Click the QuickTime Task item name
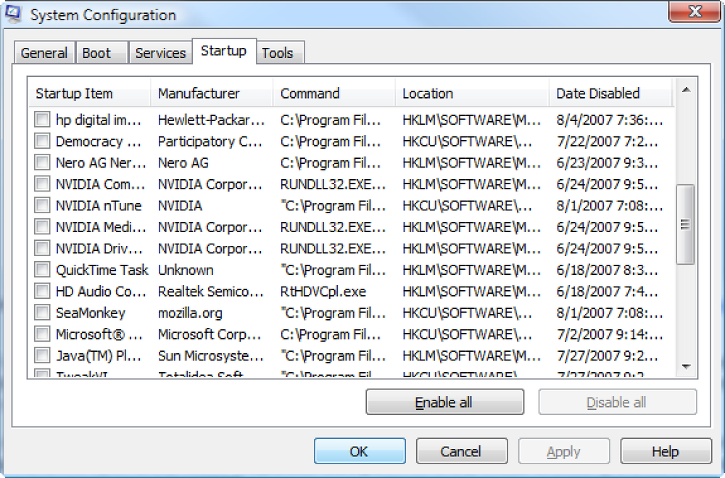725x478 pixels. [101, 270]
